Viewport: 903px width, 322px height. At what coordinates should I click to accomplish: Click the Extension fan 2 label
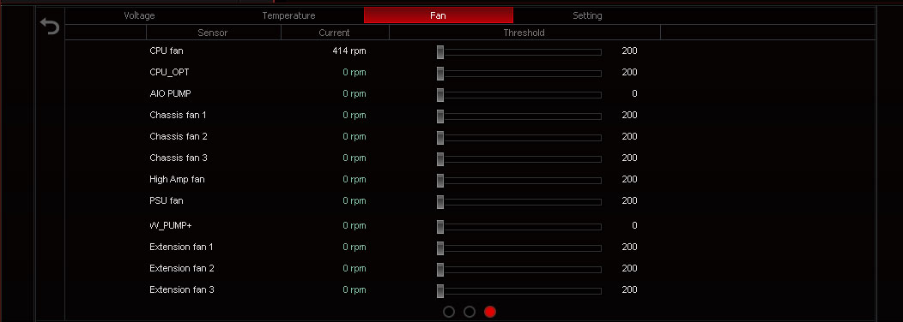(182, 268)
